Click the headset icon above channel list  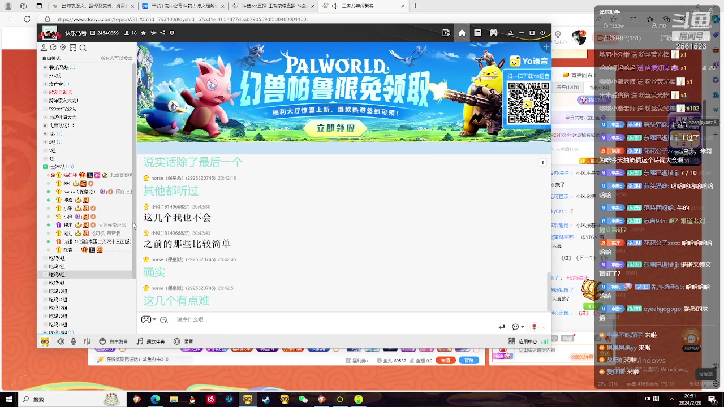coord(53,48)
